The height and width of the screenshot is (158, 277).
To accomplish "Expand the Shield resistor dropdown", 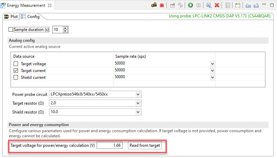I will point(138,112).
